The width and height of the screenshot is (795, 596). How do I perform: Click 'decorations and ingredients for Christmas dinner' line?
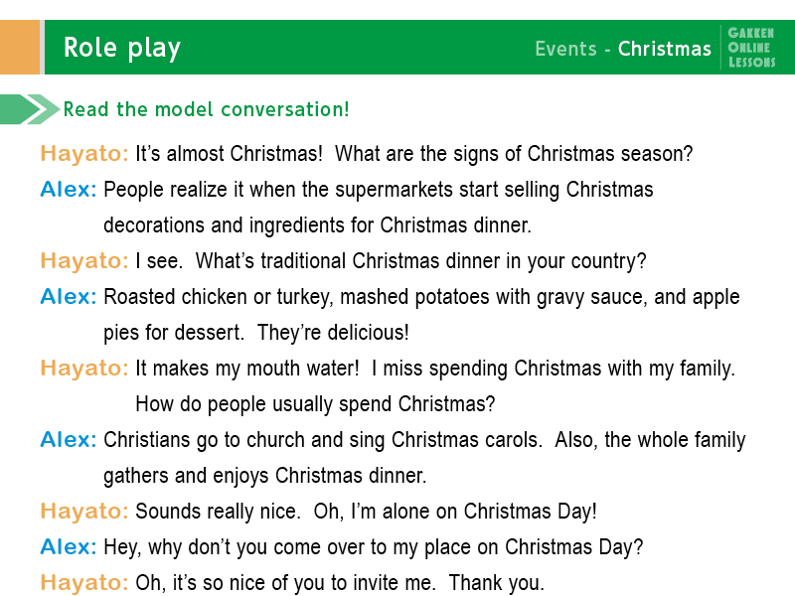(x=317, y=225)
